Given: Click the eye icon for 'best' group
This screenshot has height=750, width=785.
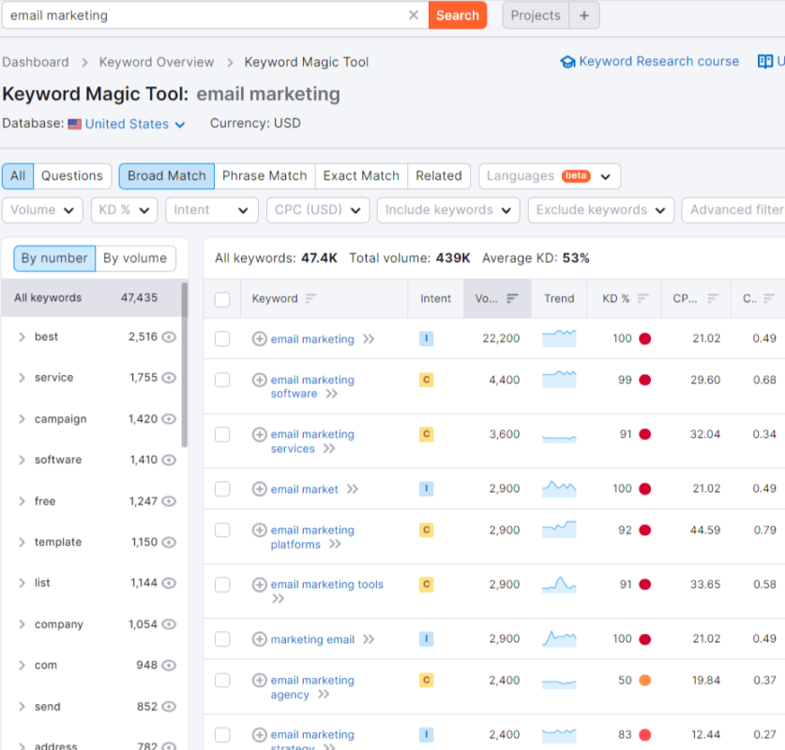Looking at the screenshot, I should pos(169,337).
